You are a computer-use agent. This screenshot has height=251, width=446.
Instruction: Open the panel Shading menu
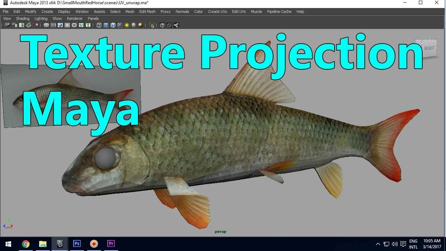(23, 18)
